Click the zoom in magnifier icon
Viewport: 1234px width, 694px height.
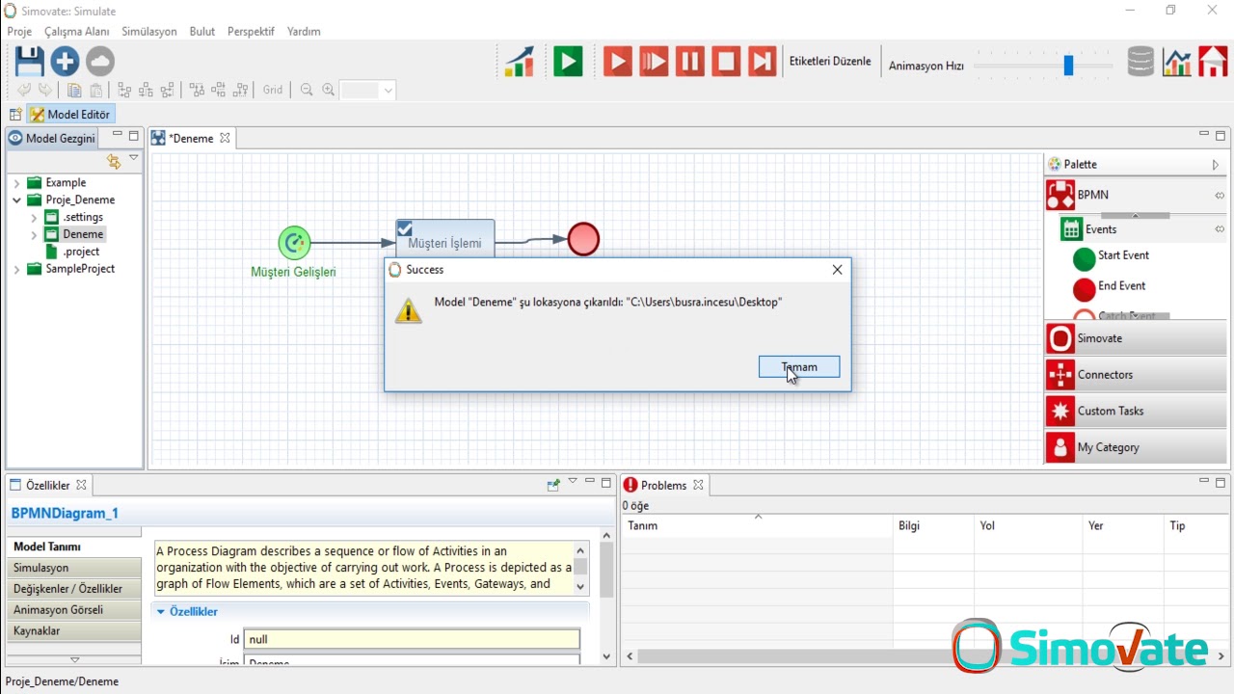tap(329, 90)
